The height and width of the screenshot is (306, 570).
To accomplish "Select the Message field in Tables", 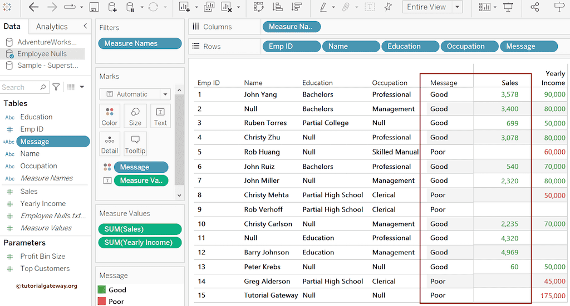I will coord(53,142).
